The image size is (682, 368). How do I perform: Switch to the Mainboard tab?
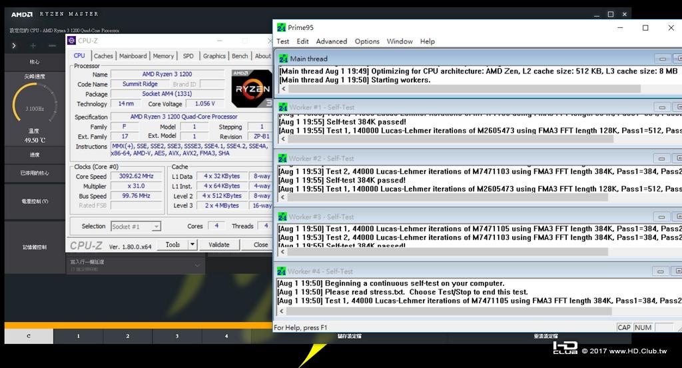point(133,56)
